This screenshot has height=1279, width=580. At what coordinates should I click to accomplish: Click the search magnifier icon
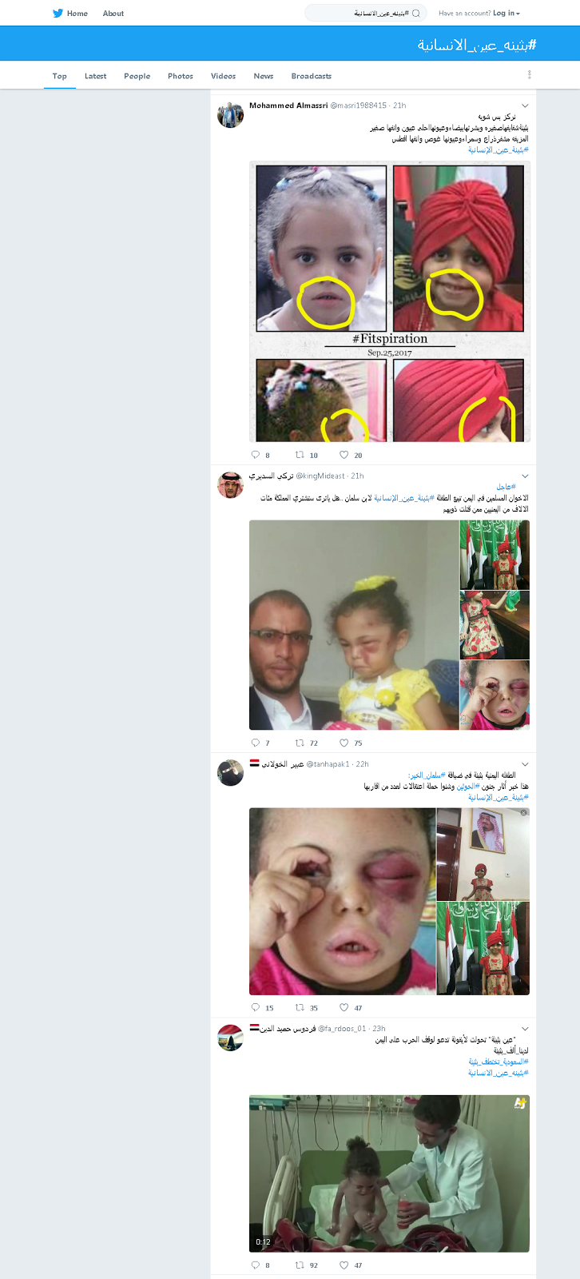(416, 13)
